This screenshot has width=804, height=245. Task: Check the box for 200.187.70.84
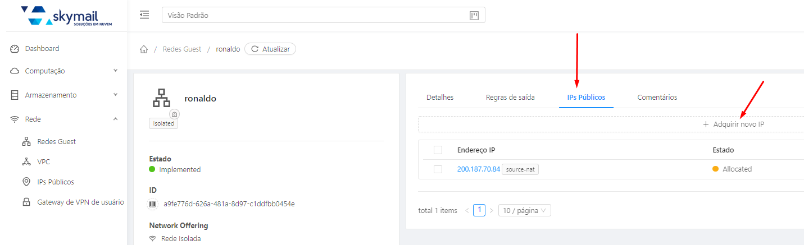tap(438, 169)
